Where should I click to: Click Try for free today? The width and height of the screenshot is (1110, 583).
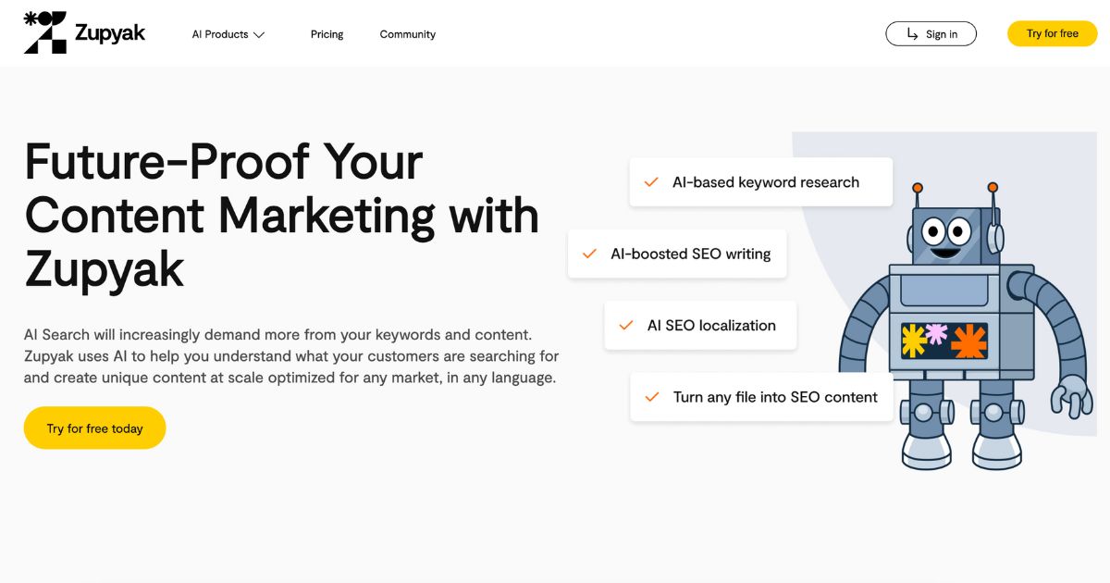[94, 428]
